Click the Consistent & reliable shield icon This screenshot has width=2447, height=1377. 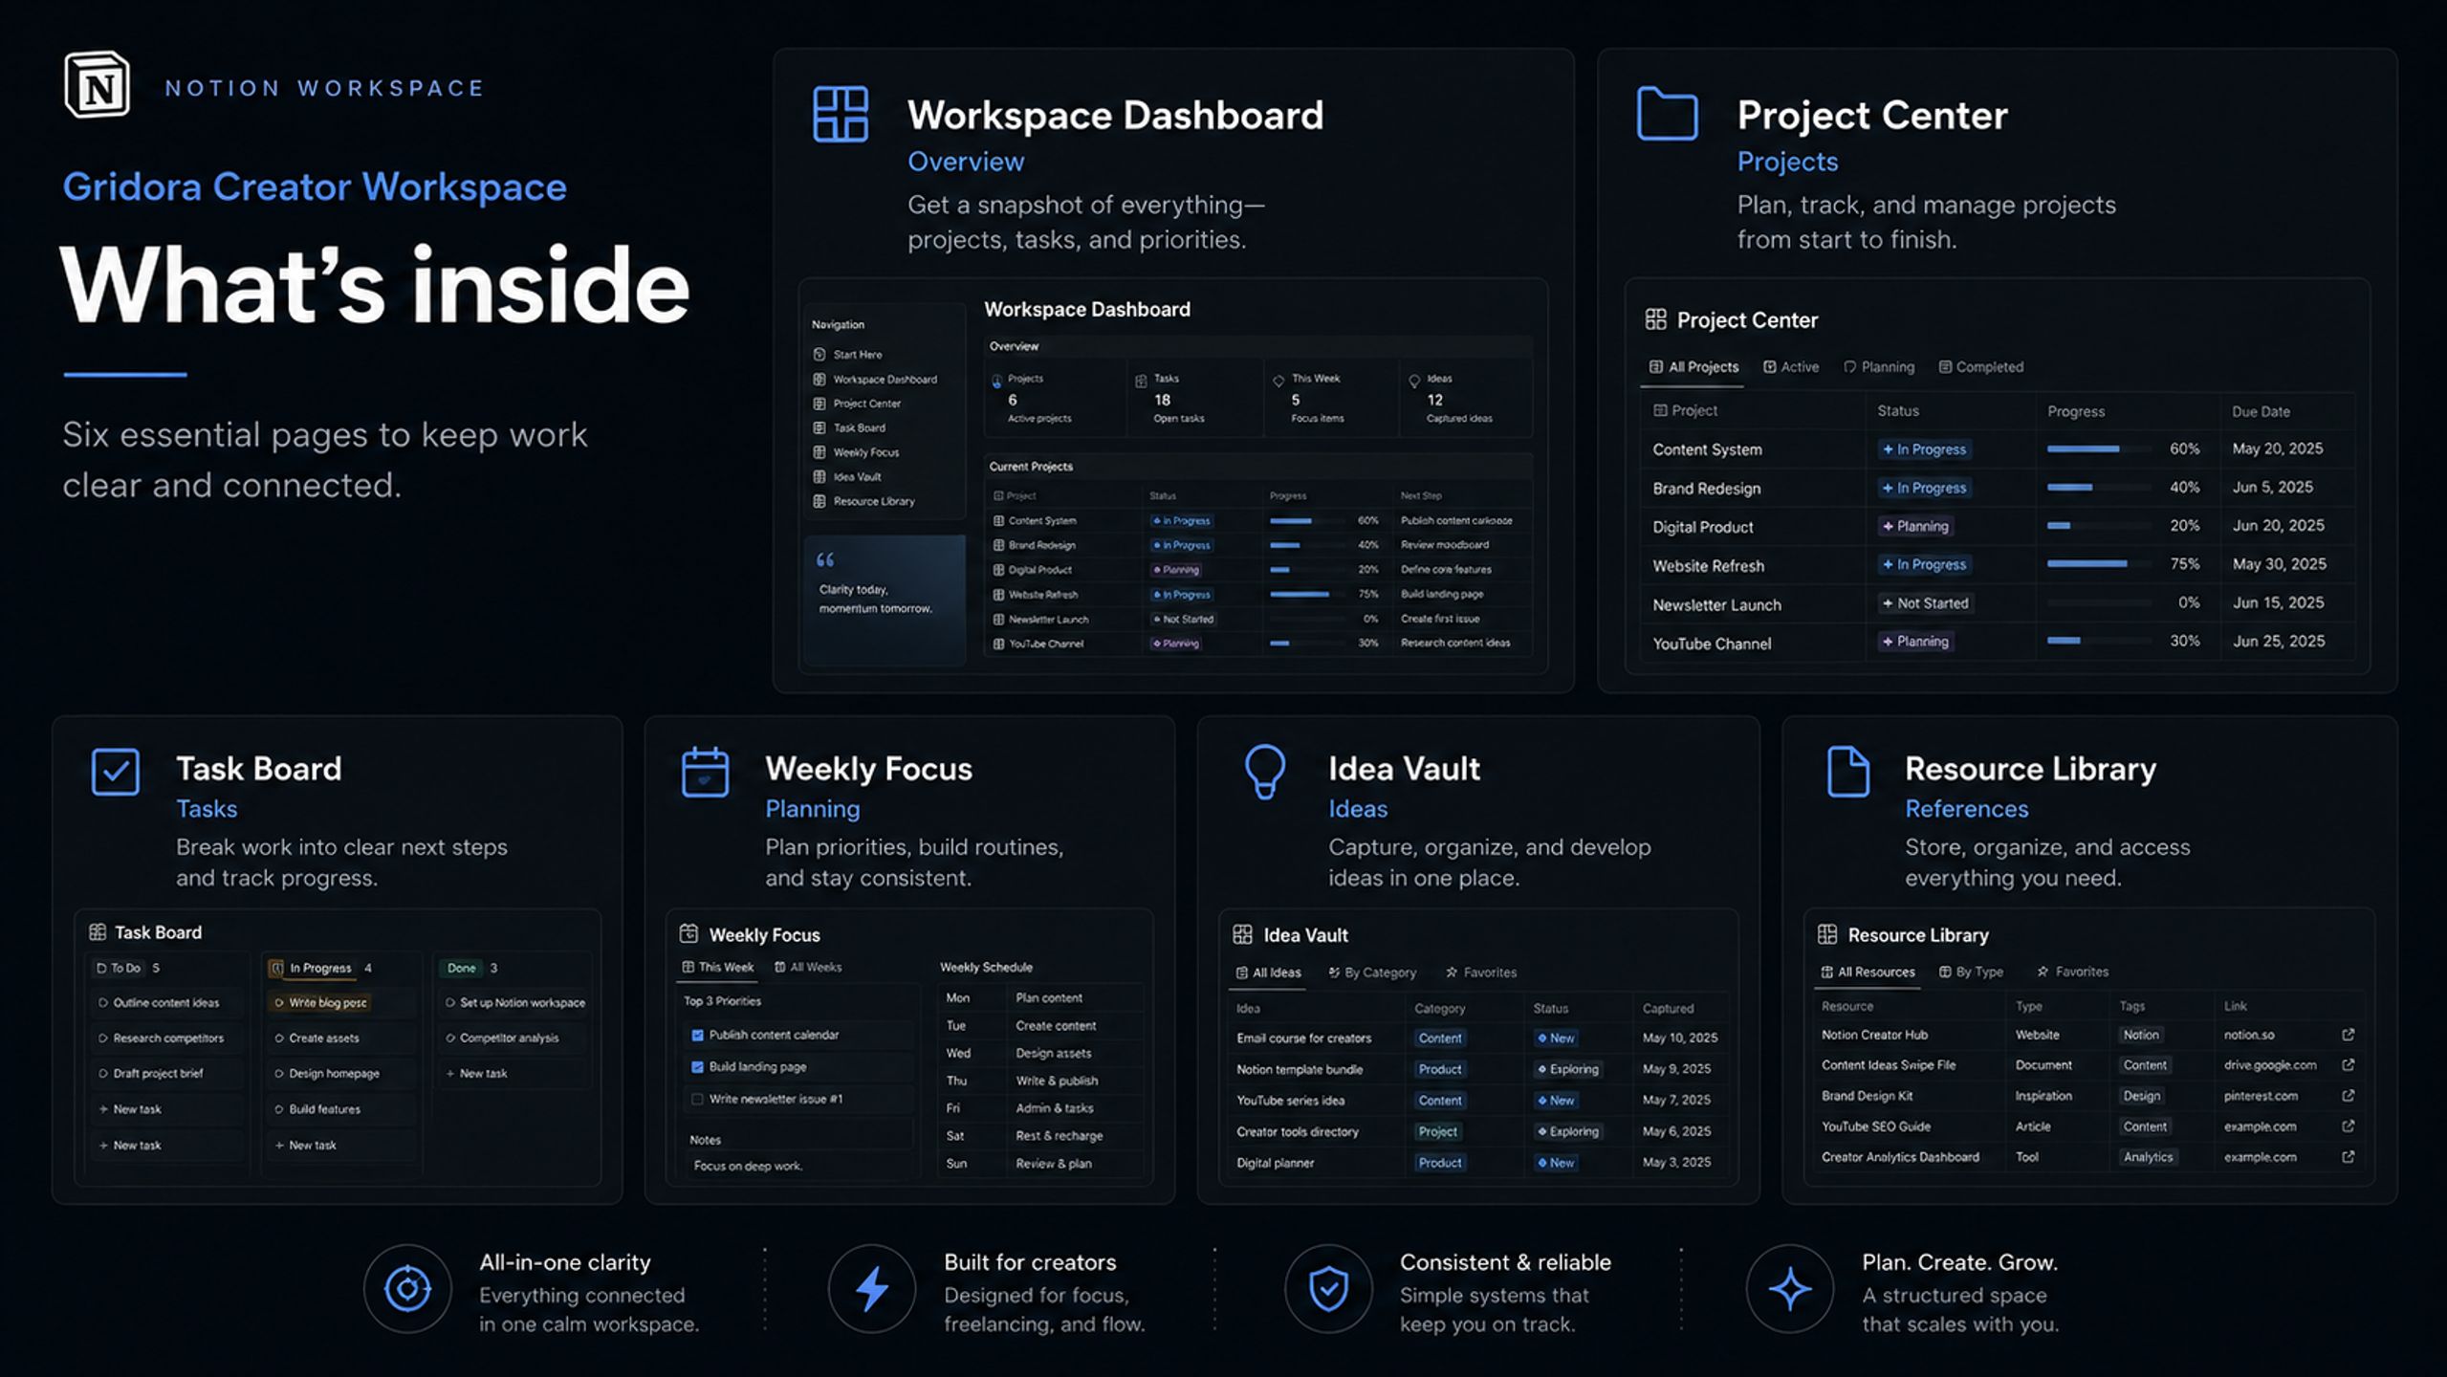(1328, 1289)
